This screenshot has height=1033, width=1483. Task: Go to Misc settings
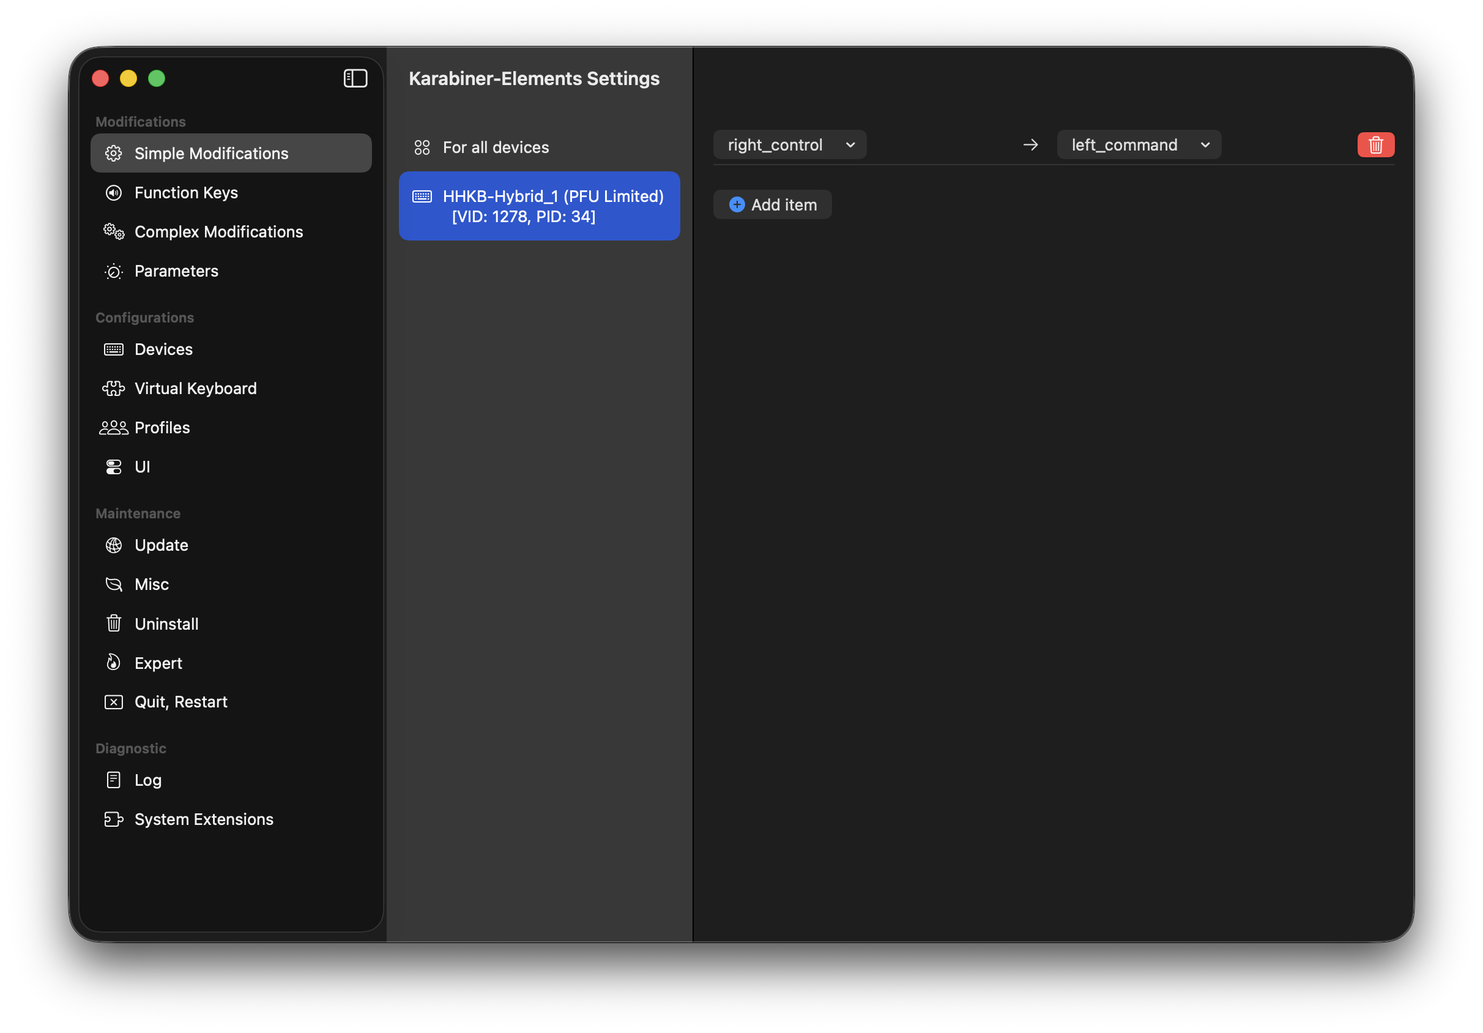click(231, 584)
